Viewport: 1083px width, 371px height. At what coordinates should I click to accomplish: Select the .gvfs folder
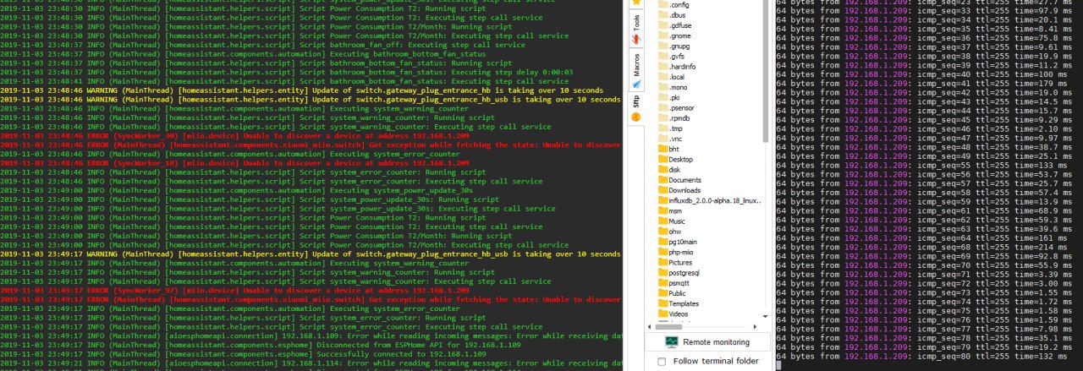(x=672, y=57)
